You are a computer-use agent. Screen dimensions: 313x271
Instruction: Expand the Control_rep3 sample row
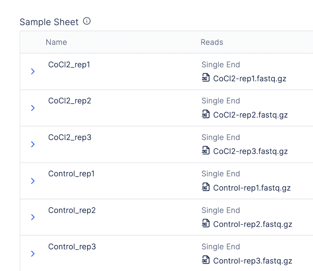pos(33,254)
